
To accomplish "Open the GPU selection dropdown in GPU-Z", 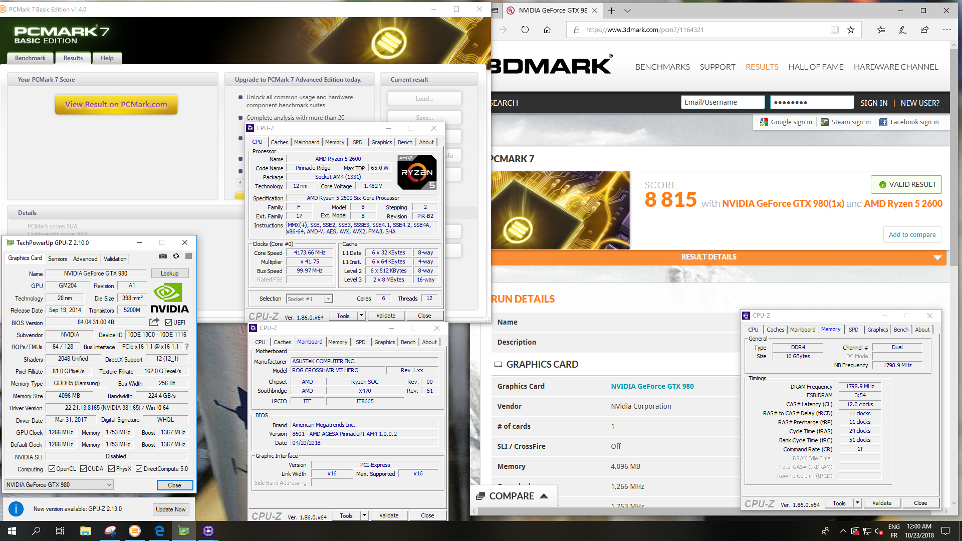I will [59, 485].
